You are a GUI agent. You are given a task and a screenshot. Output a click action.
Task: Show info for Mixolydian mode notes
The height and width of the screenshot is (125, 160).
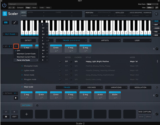(70, 66)
